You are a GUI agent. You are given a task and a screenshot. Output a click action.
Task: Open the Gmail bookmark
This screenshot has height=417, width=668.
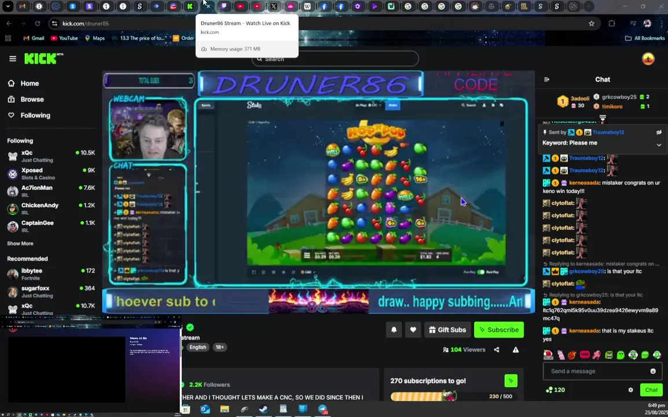(34, 38)
